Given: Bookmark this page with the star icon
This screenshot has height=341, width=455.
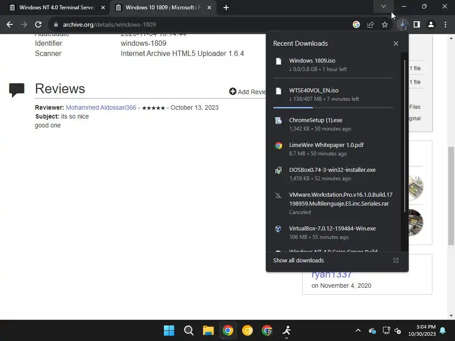Looking at the screenshot, I should [x=385, y=25].
